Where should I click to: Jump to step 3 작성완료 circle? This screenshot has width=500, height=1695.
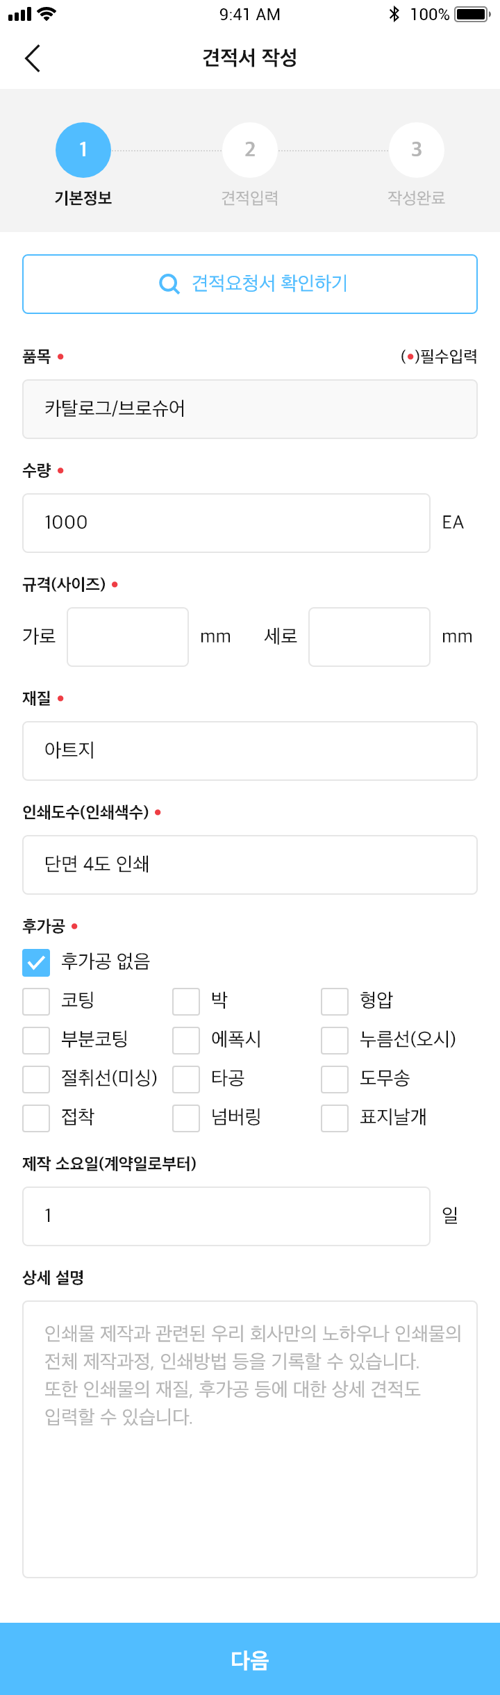(x=417, y=150)
